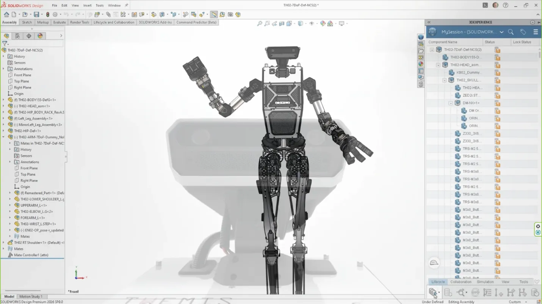Open the Display Style dropdown in the view toolbar
This screenshot has width=542, height=304.
point(306,24)
